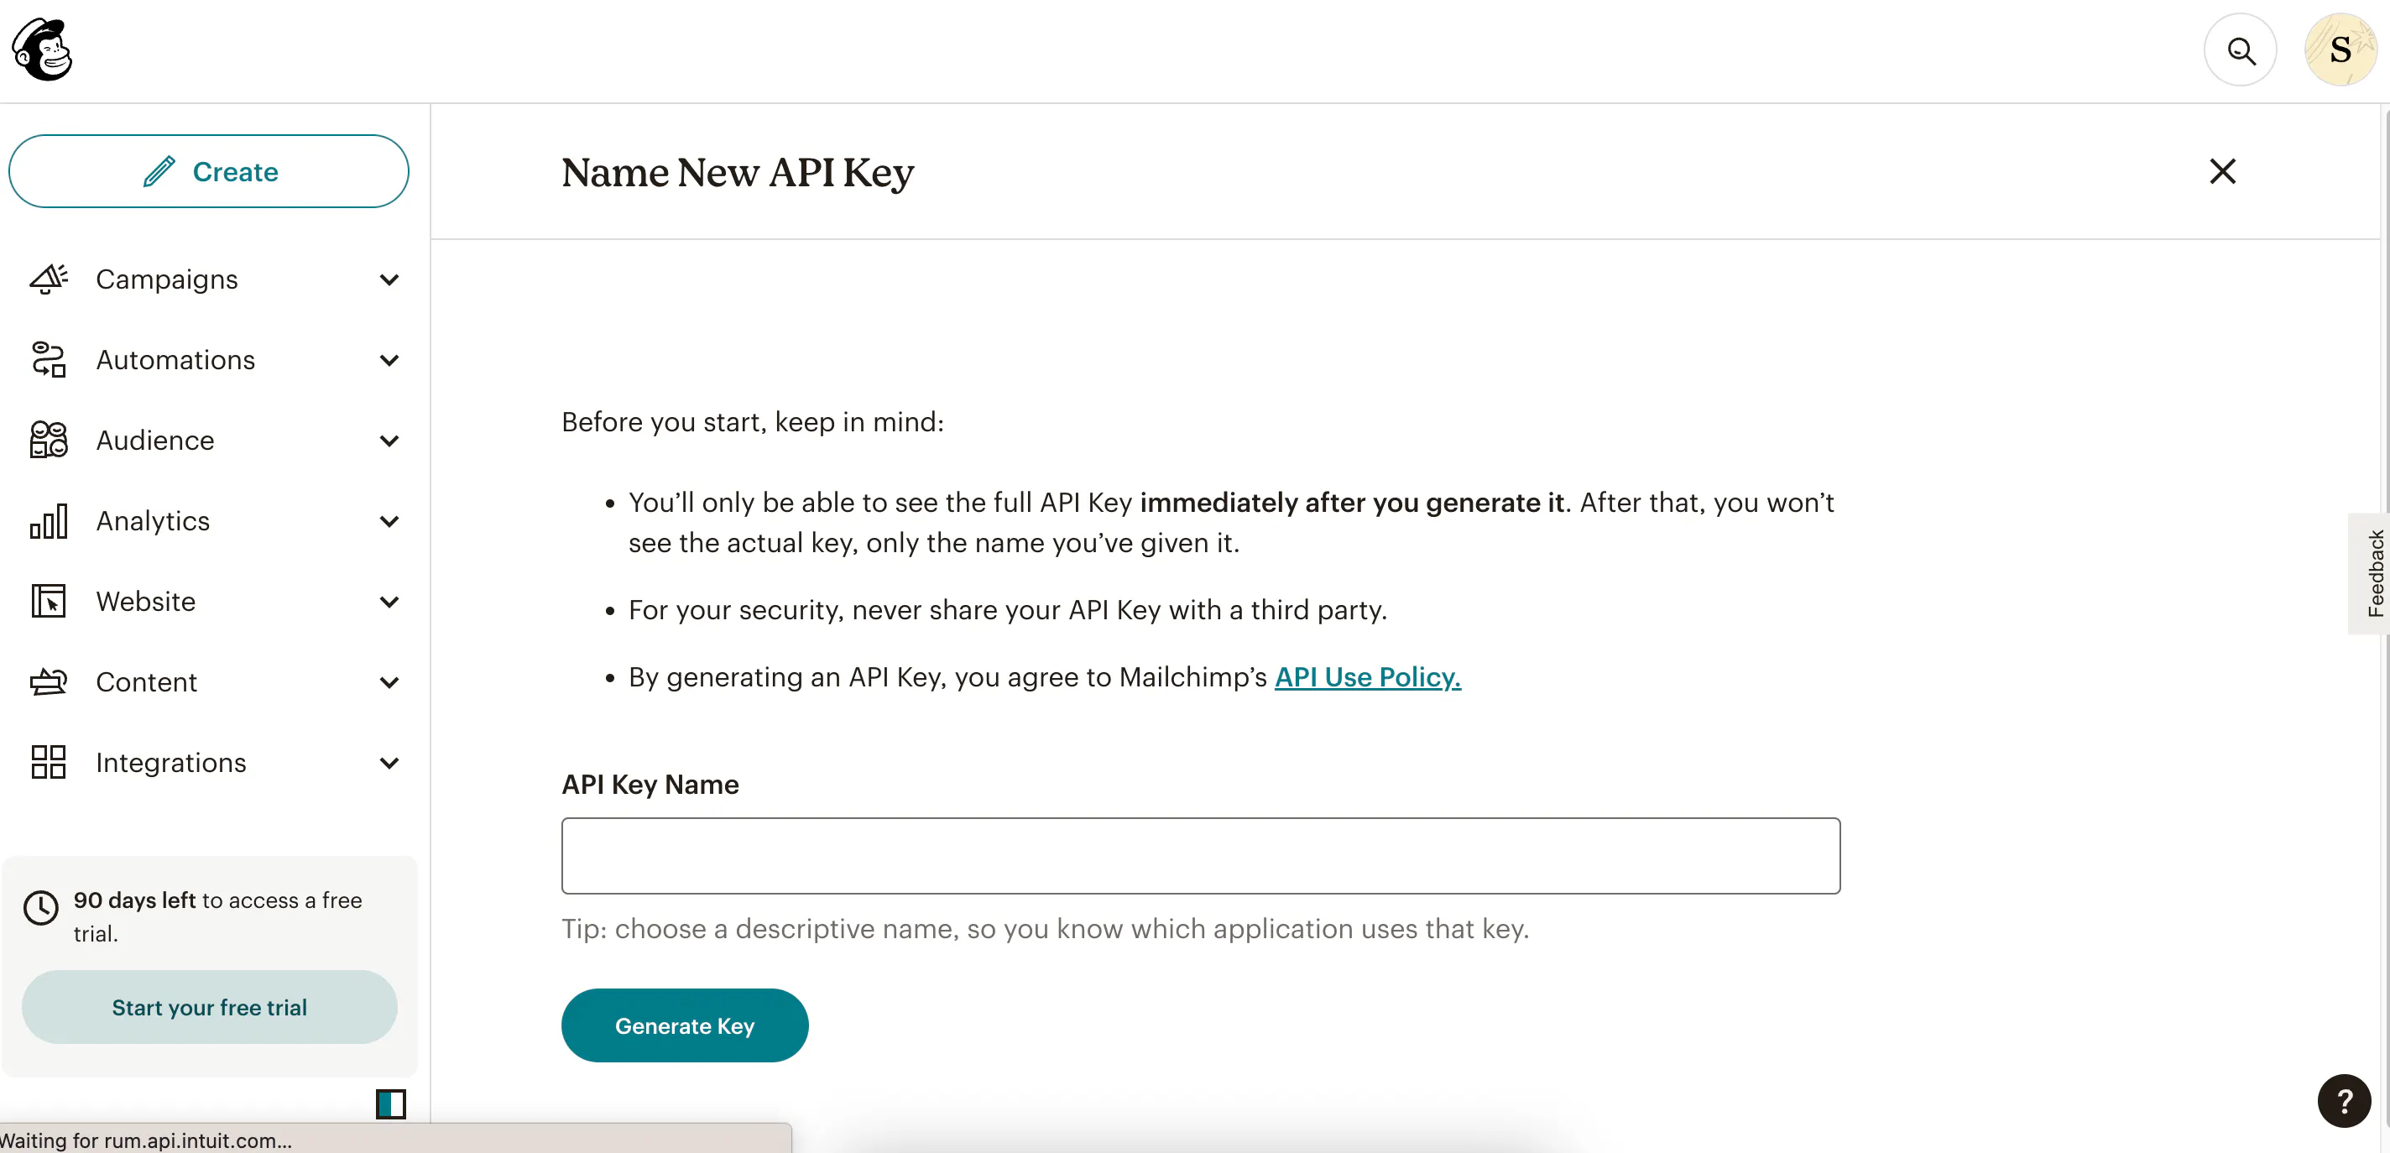
Task: Click the Audience people icon
Action: tap(48, 441)
